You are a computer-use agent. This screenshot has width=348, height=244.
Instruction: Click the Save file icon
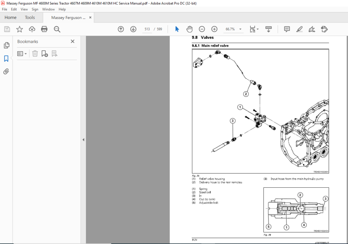[x=7, y=29]
